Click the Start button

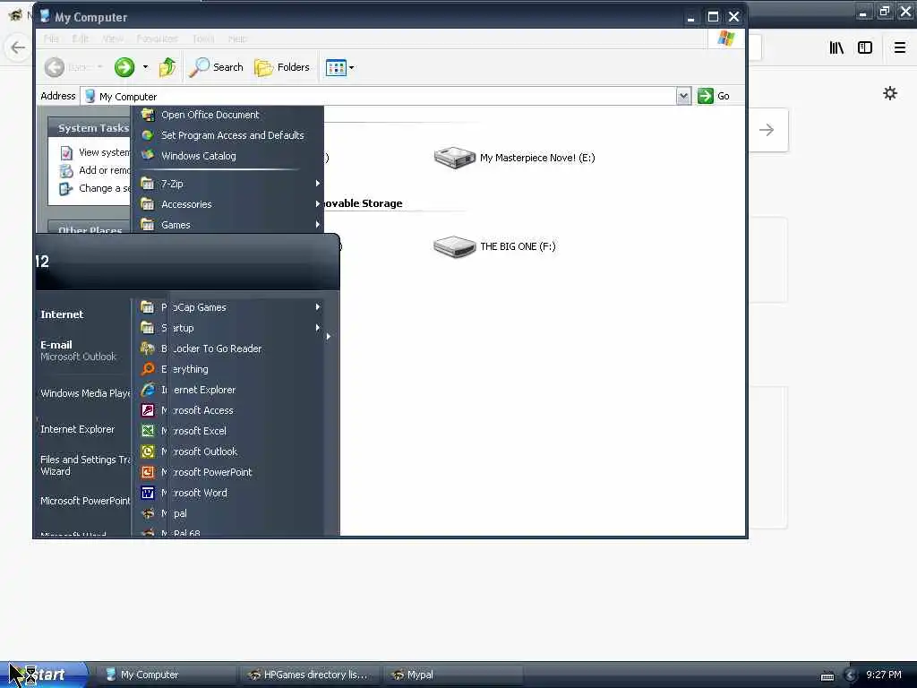[44, 675]
